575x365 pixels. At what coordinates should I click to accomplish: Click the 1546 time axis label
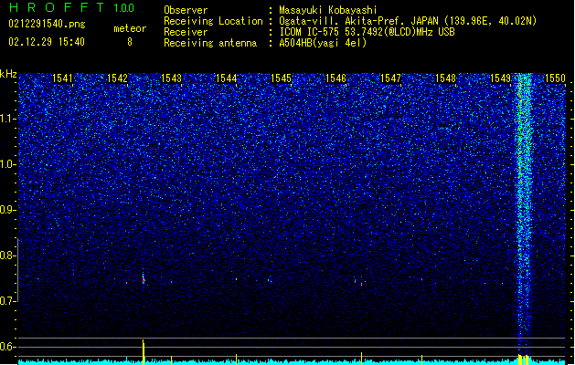click(335, 78)
